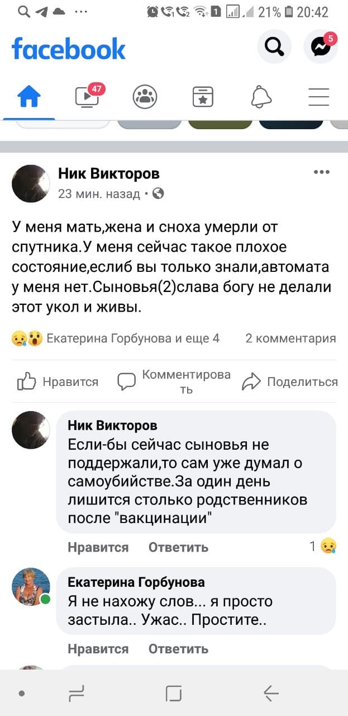Like Екатерина Горбунова's comment via Нравится
This screenshot has height=716, width=348.
[x=98, y=649]
